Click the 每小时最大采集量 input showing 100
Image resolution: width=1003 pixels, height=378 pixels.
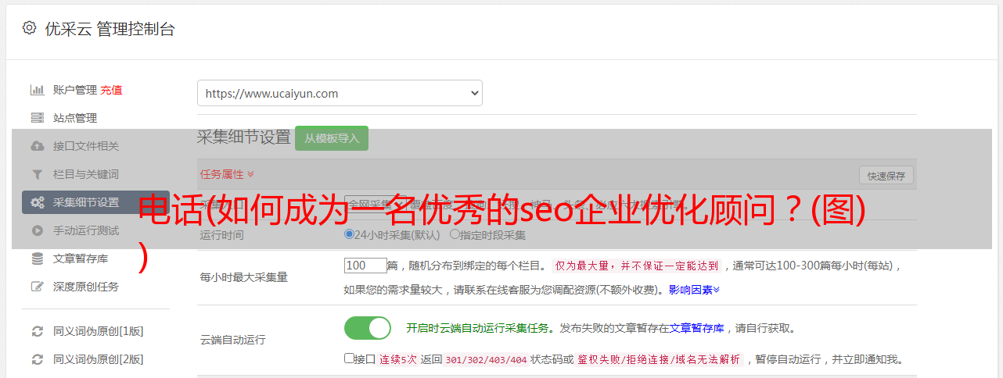[x=365, y=266]
